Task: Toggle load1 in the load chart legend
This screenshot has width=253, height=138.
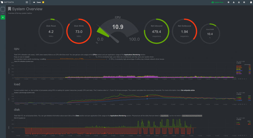Action: click(x=239, y=97)
